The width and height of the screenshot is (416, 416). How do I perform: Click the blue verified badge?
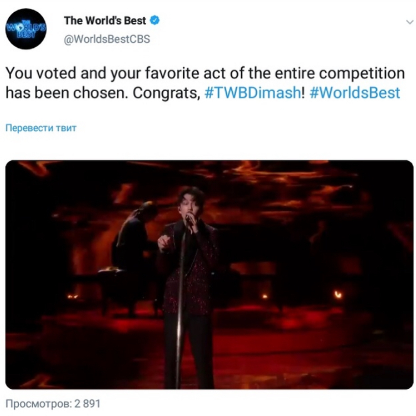click(155, 20)
